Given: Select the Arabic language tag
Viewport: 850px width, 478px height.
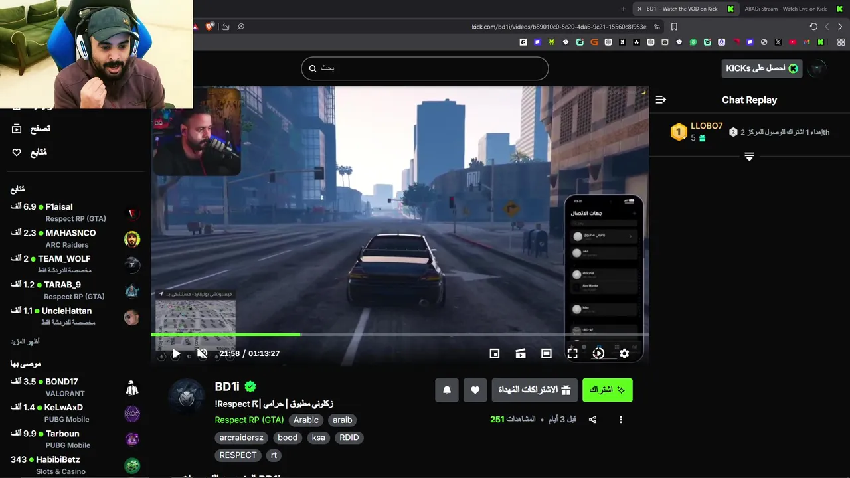Looking at the screenshot, I should pyautogui.click(x=306, y=420).
